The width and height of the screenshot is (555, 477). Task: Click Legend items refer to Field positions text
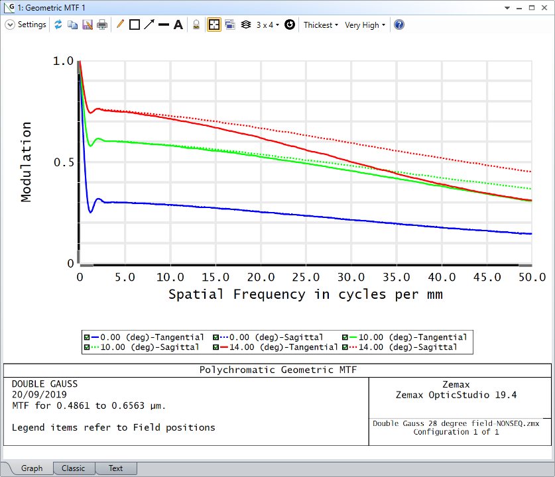coord(113,427)
